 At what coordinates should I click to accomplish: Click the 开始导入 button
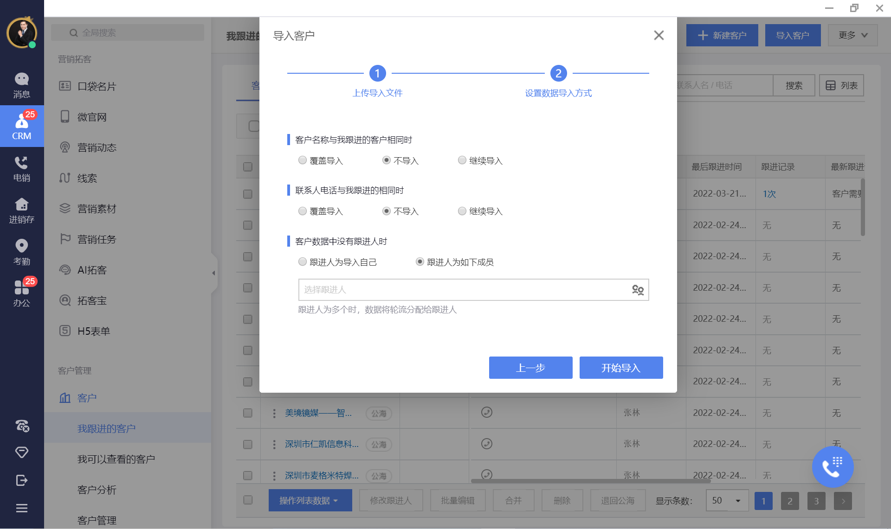(621, 368)
